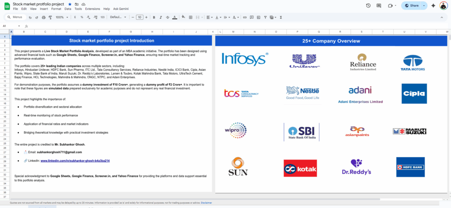Click the undo arrow in the toolbar
The width and height of the screenshot is (451, 208).
tap(30, 17)
